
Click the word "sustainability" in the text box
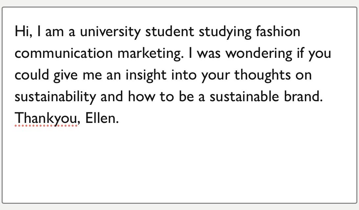[55, 97]
